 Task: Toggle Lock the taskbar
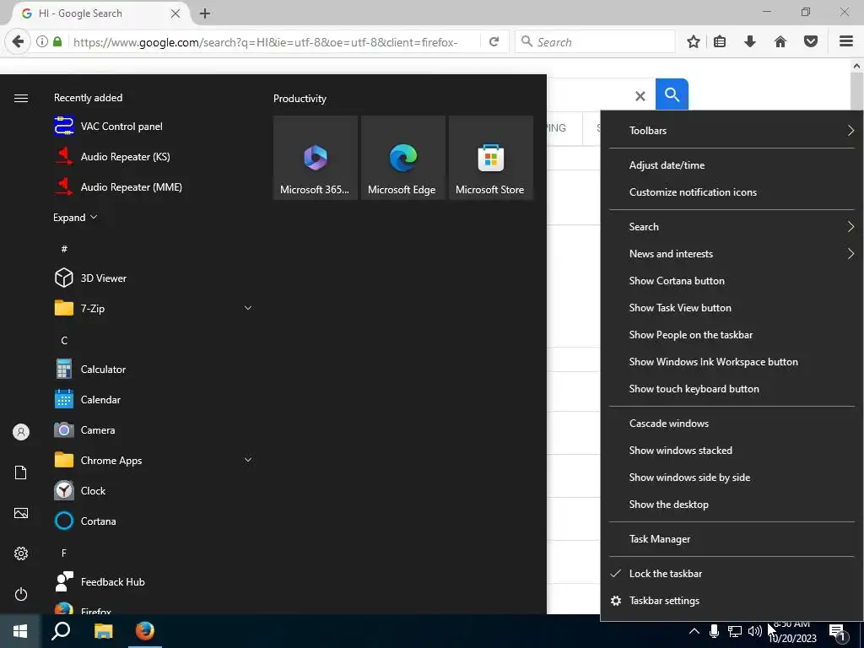pos(732,574)
